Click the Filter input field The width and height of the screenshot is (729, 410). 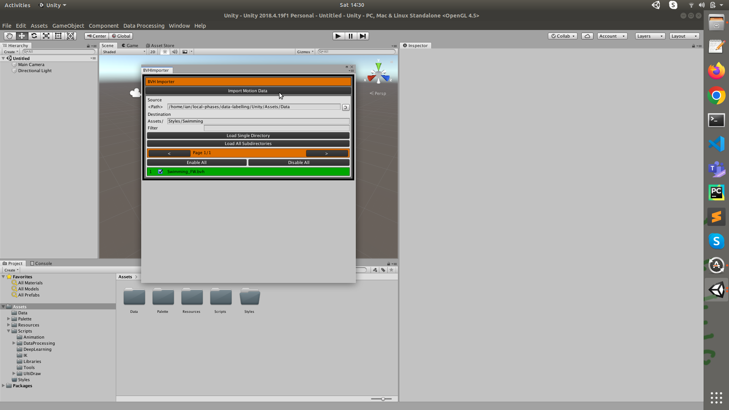[x=276, y=128]
